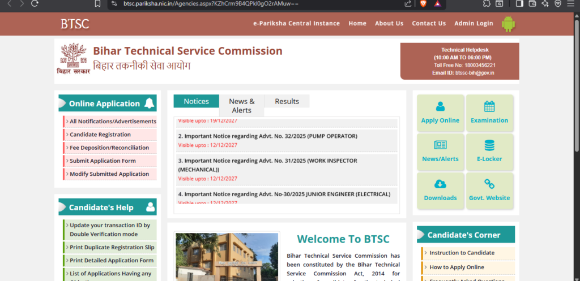Open About Us in top navigation

[x=389, y=23]
